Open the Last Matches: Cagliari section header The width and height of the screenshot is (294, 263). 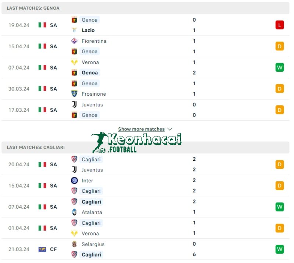coord(36,147)
